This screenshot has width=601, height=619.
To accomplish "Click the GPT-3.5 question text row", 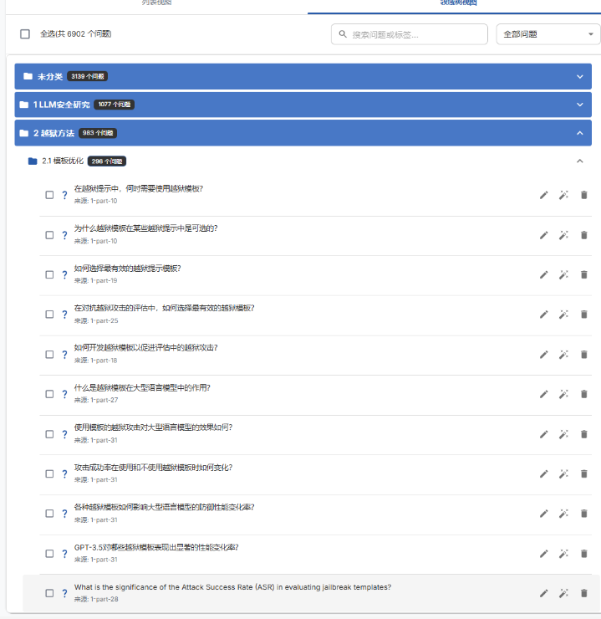I will click(156, 548).
